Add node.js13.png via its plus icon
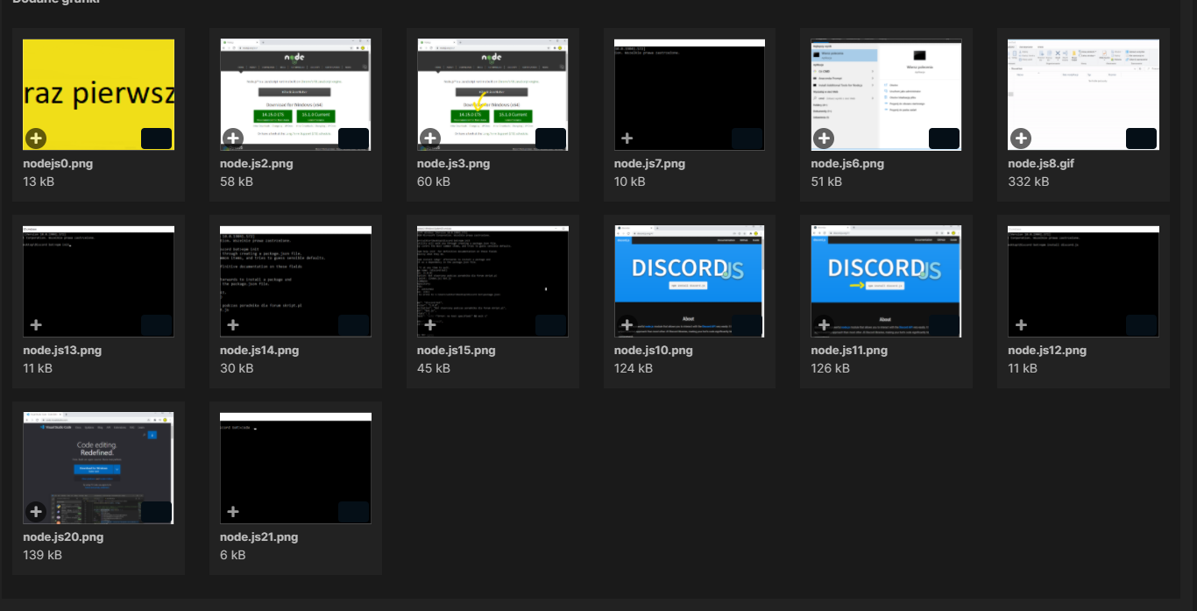Viewport: 1197px width, 611px height. tap(36, 325)
